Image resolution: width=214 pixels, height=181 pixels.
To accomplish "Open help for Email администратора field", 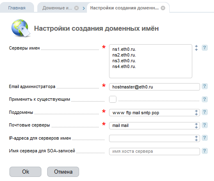I will point(205,86).
